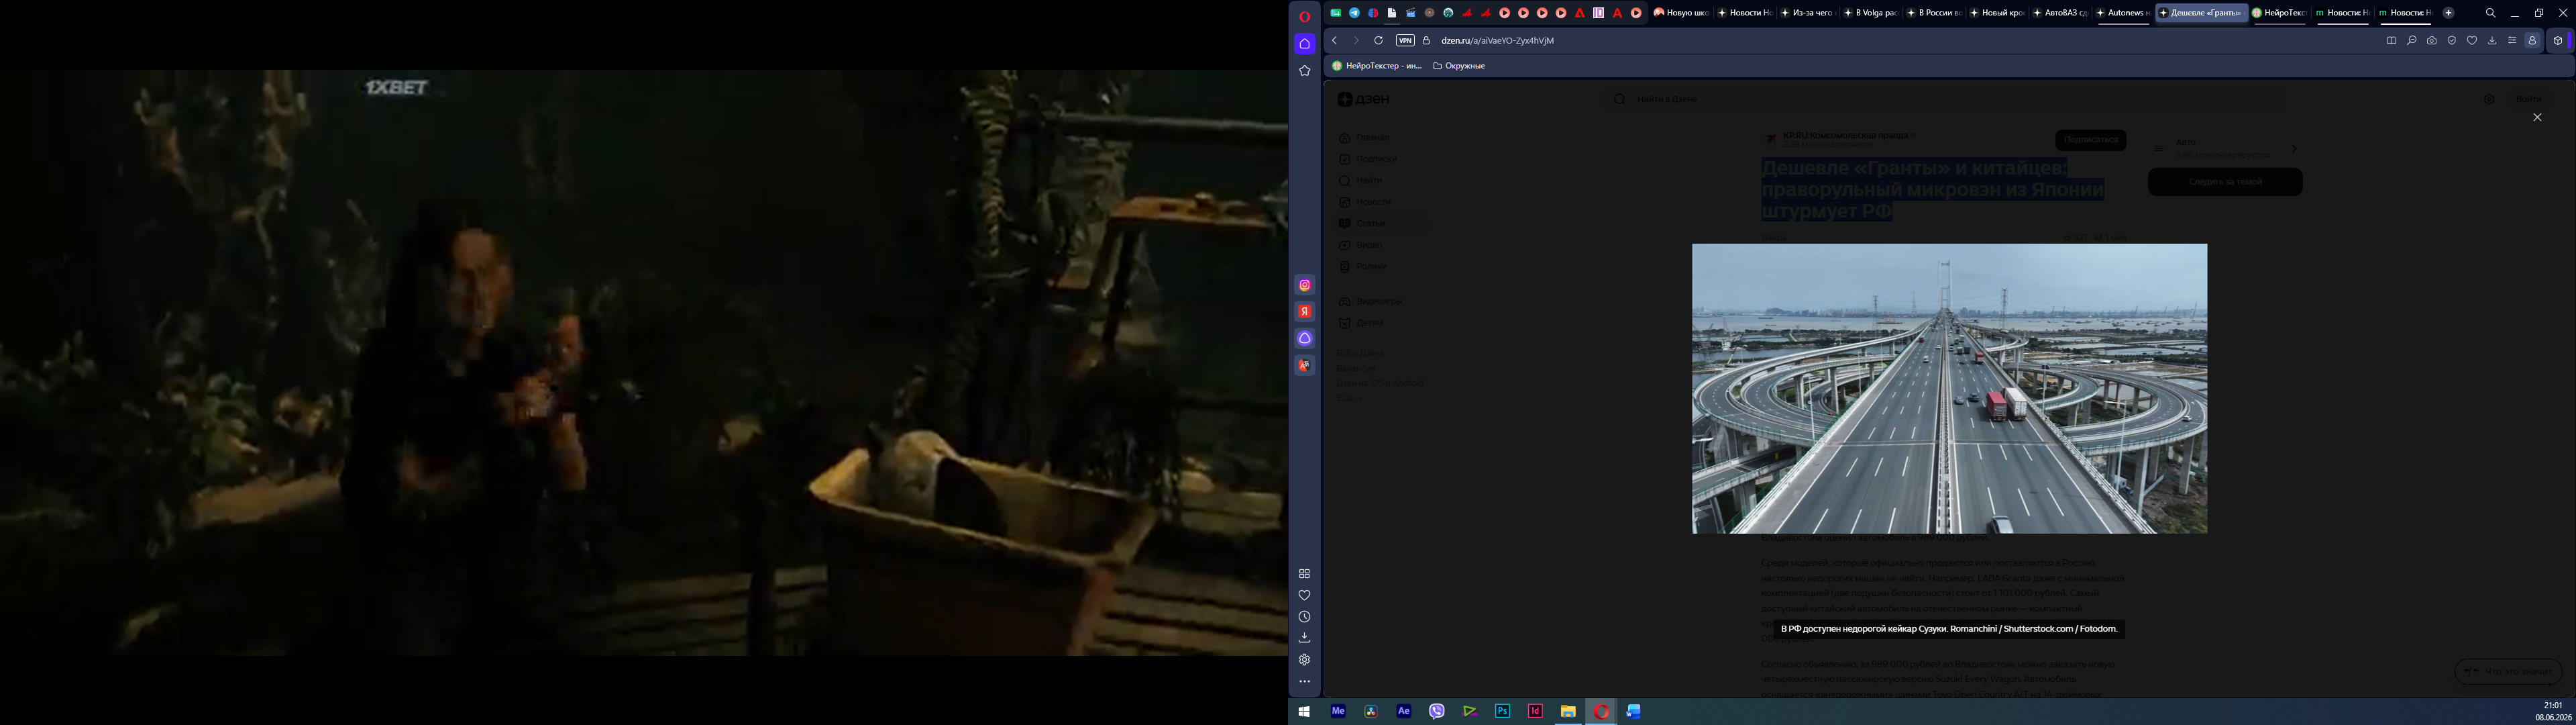Screen dimensions: 2576x725
Task: Open the ad blocker shield icon
Action: click(2451, 41)
